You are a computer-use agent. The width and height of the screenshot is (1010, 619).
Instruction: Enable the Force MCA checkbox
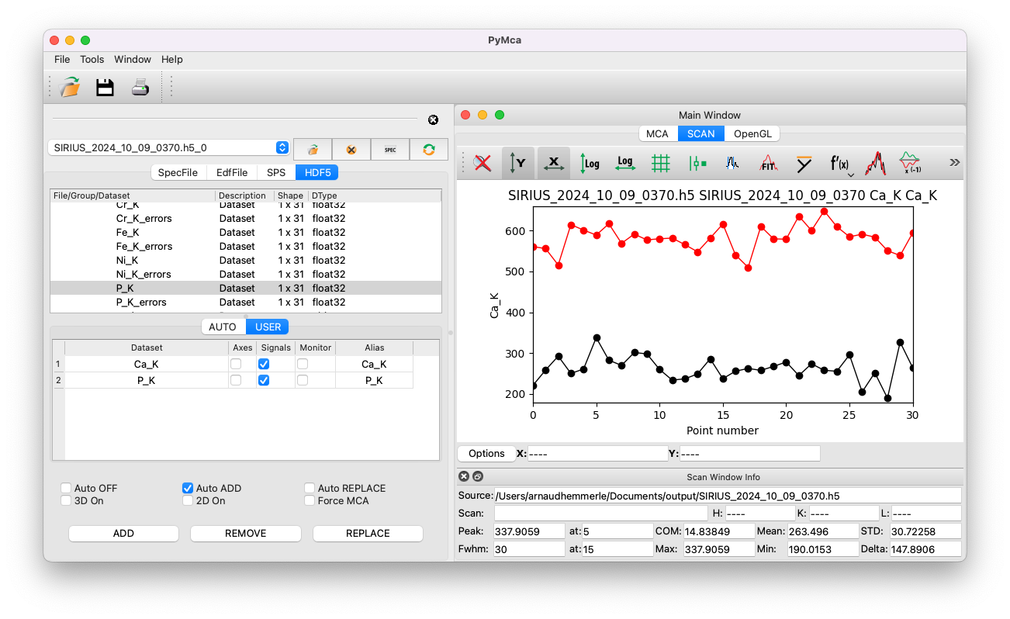[x=310, y=500]
